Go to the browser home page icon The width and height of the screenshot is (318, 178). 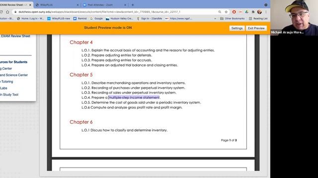click(x=7, y=12)
